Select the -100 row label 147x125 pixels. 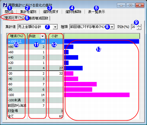coord(11,95)
